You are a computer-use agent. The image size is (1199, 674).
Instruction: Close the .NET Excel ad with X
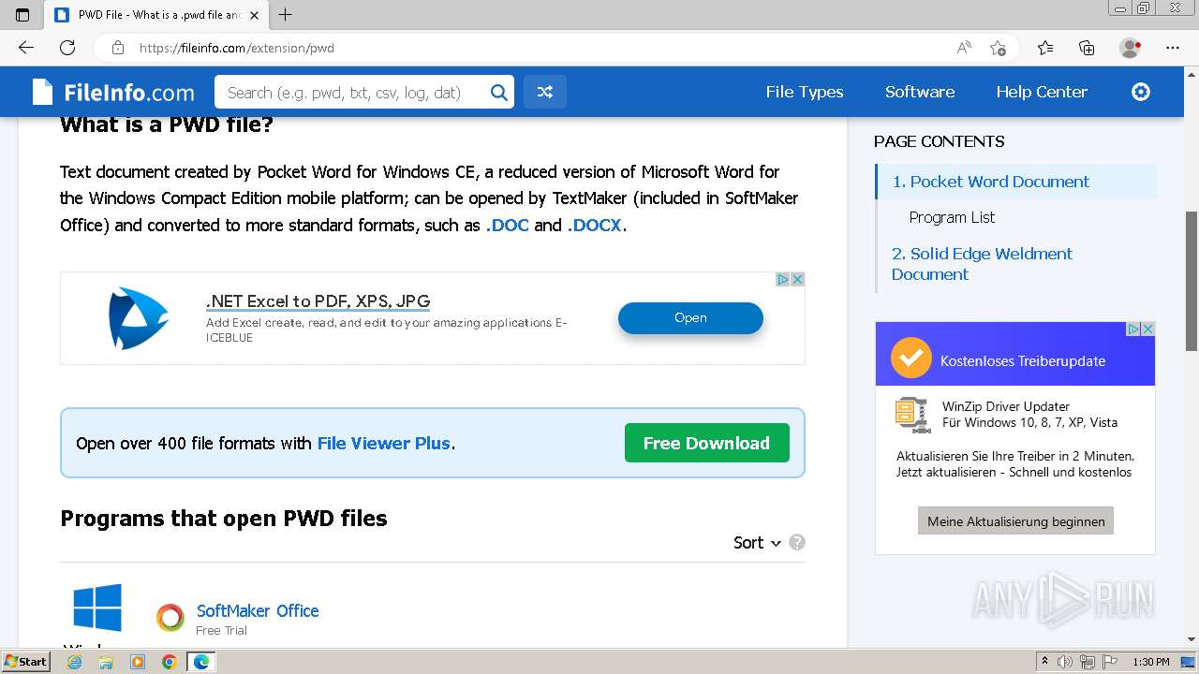click(x=797, y=279)
